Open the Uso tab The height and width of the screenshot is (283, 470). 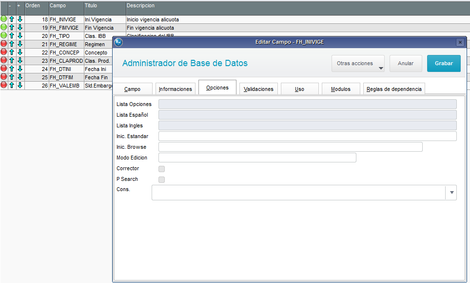pyautogui.click(x=299, y=89)
